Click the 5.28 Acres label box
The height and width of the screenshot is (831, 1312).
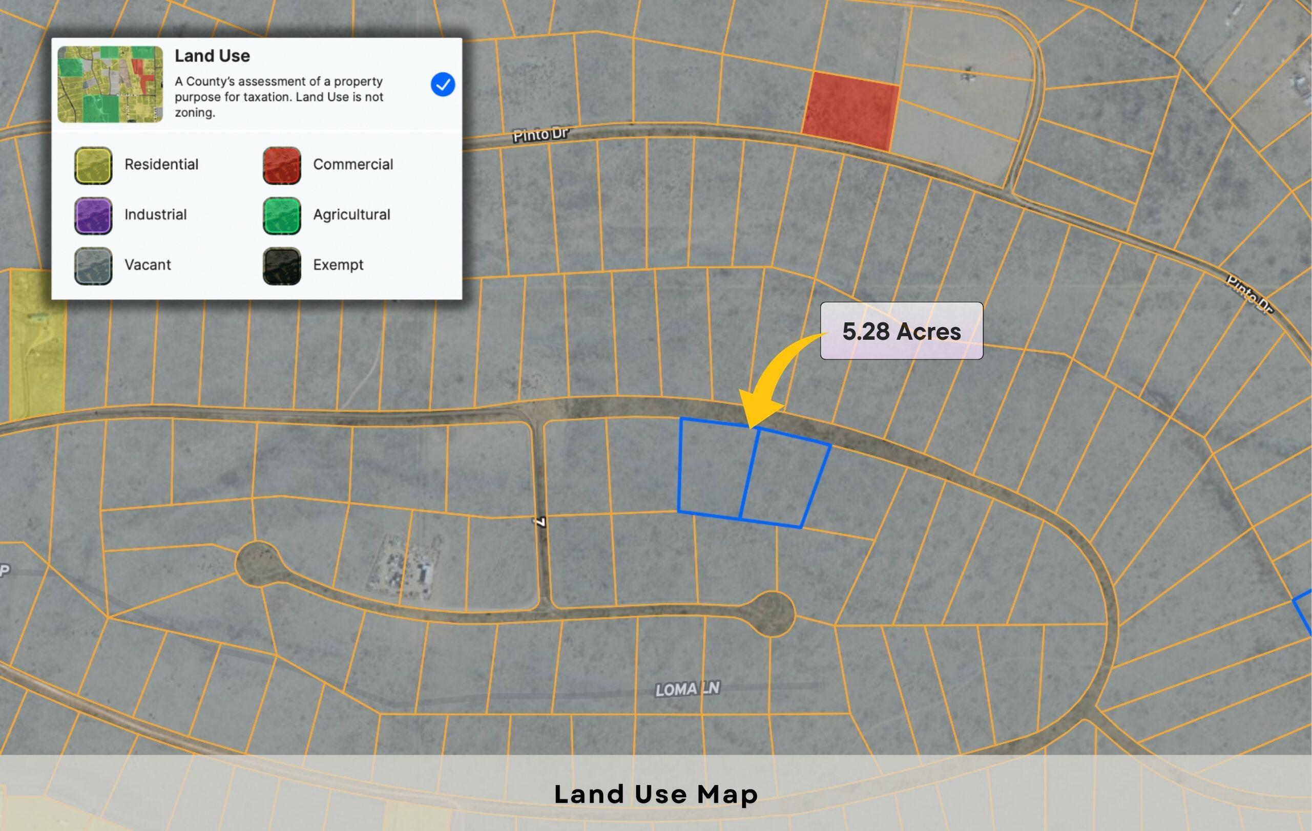click(x=901, y=331)
